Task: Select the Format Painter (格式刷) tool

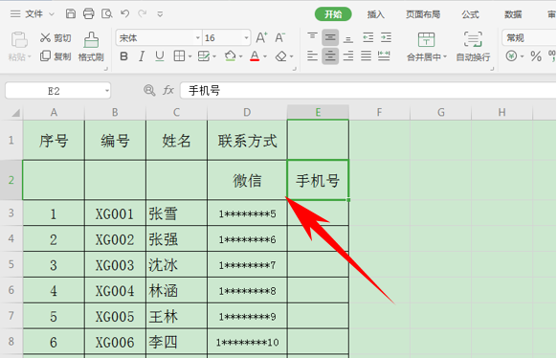Action: point(91,47)
